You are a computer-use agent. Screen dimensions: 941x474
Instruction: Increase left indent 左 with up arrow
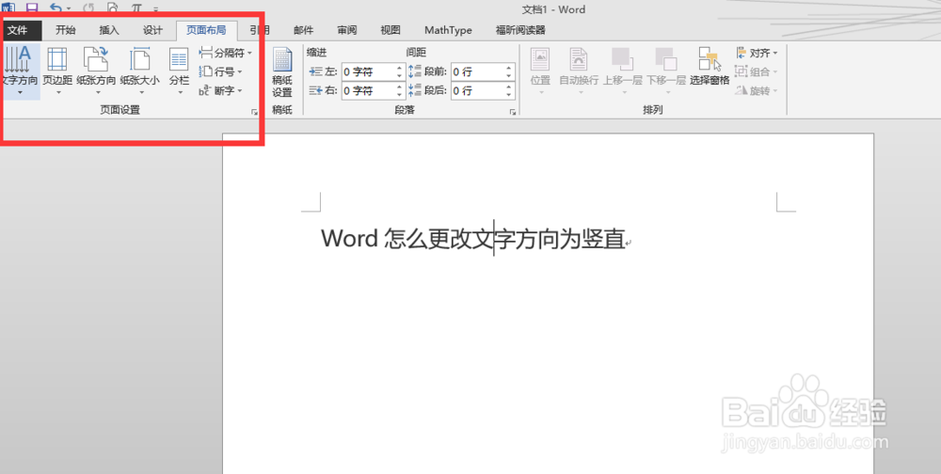coord(400,68)
